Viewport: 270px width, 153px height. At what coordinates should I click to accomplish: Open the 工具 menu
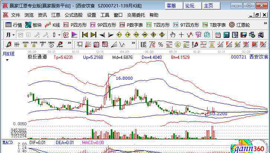[105, 15]
